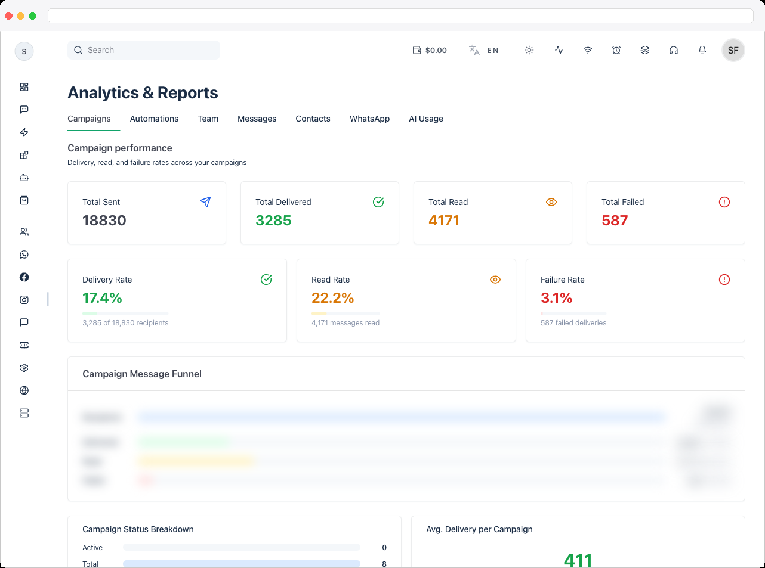Open the robot bot icon in sidebar

click(24, 178)
